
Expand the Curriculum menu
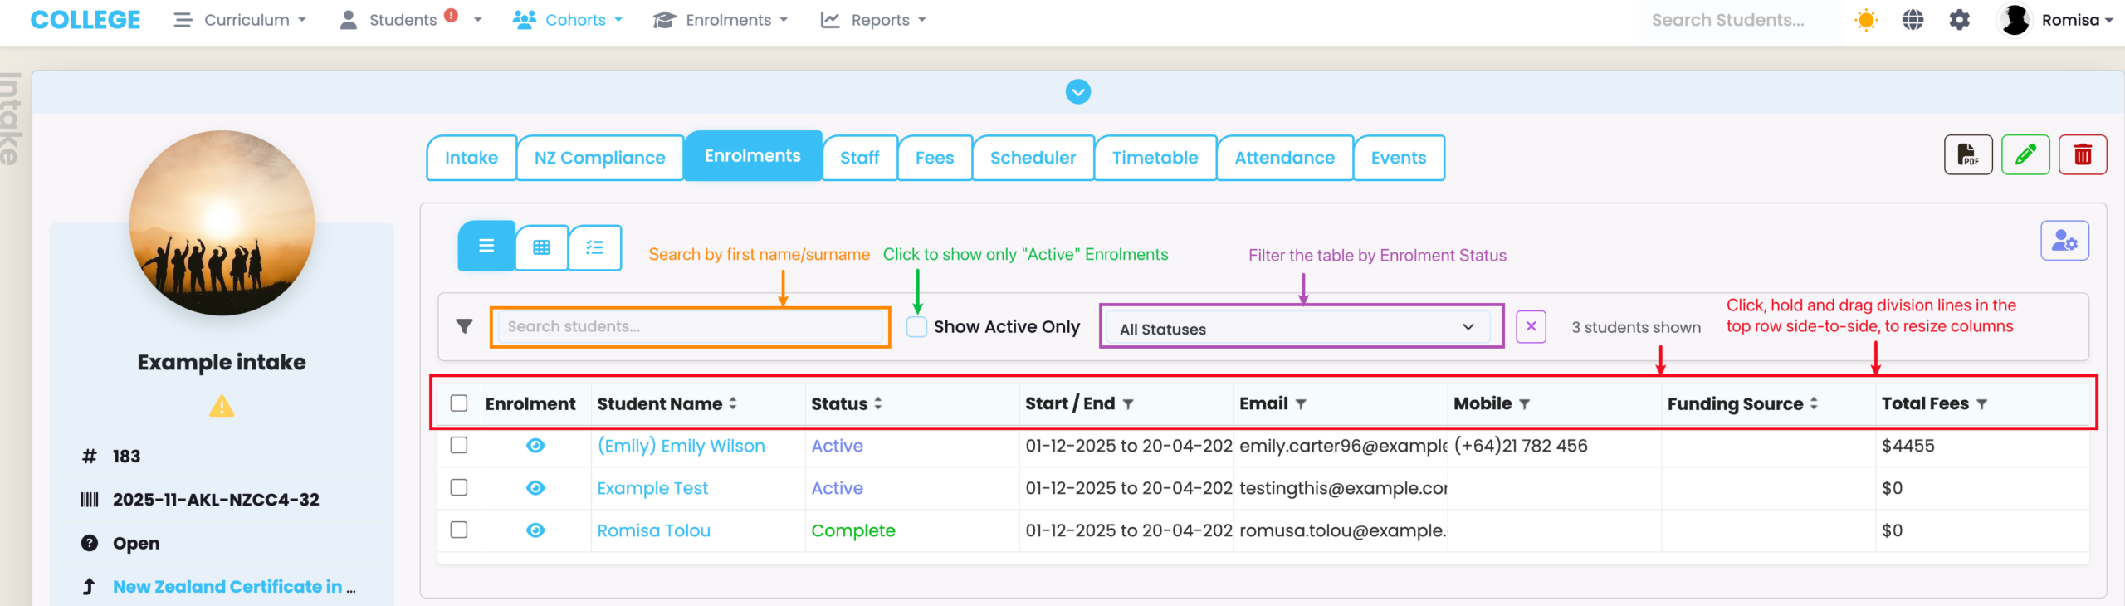[241, 20]
